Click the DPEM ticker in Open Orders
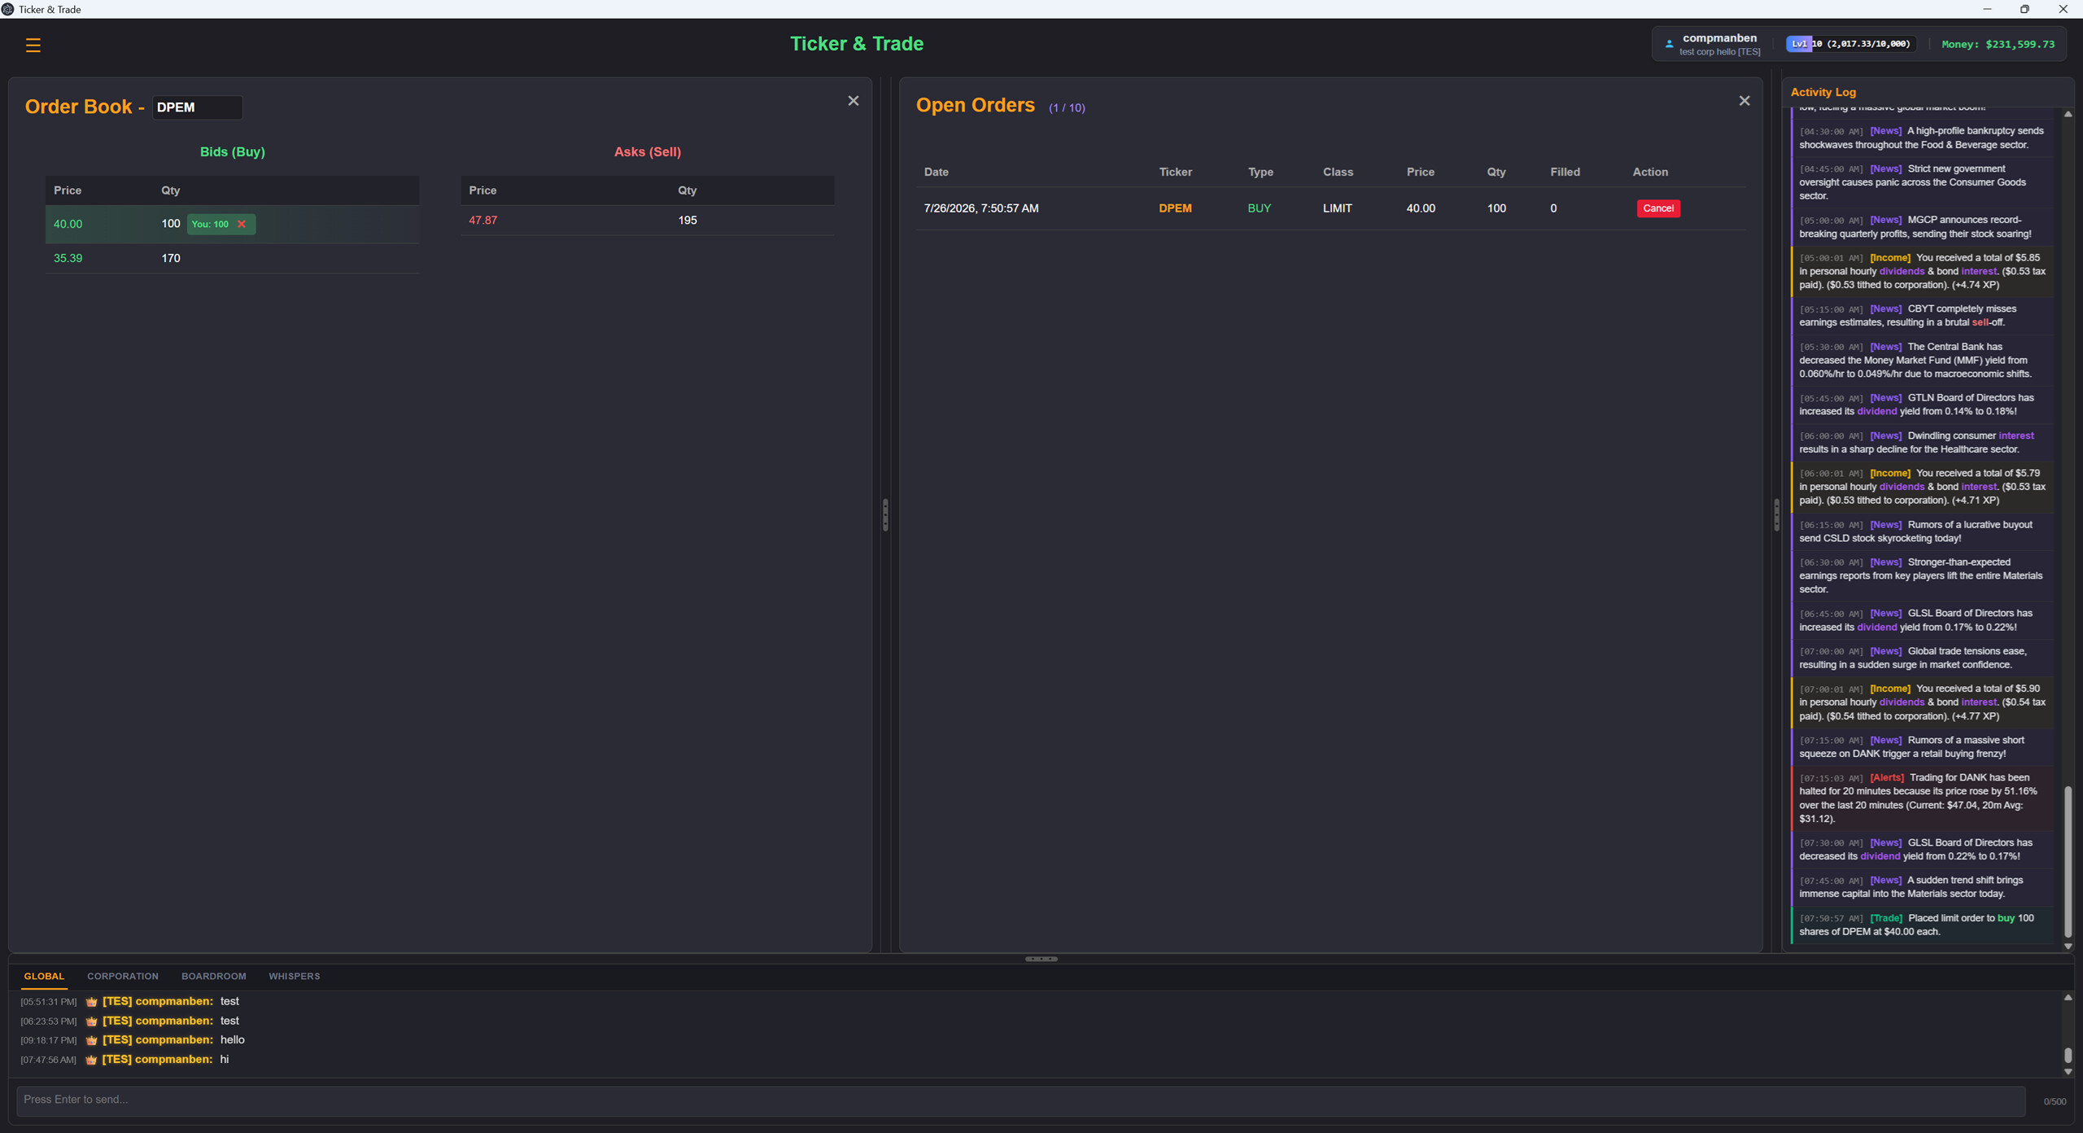 point(1175,208)
